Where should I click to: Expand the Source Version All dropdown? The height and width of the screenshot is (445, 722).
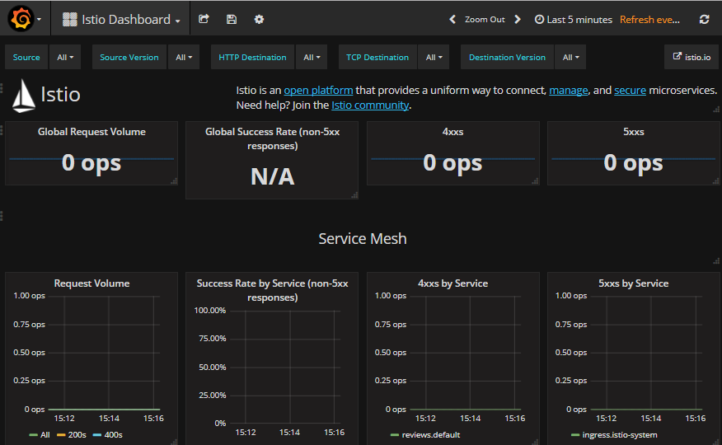point(183,57)
